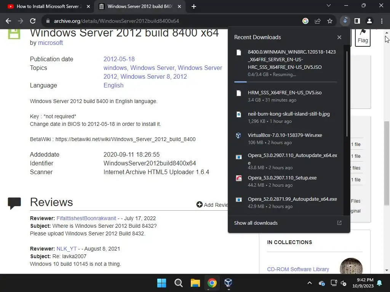Open neil-burn-kong-skull-island-still-b.jpg download

tap(286, 117)
